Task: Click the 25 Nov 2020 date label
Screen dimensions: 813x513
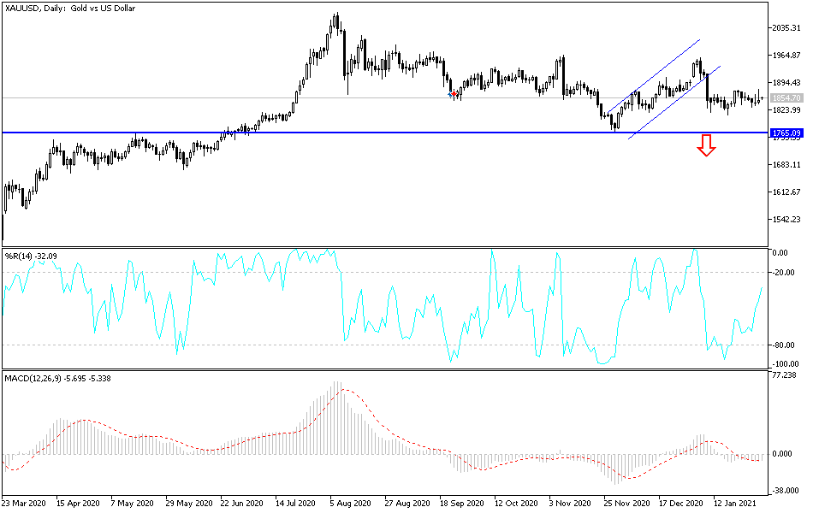Action: coord(626,503)
